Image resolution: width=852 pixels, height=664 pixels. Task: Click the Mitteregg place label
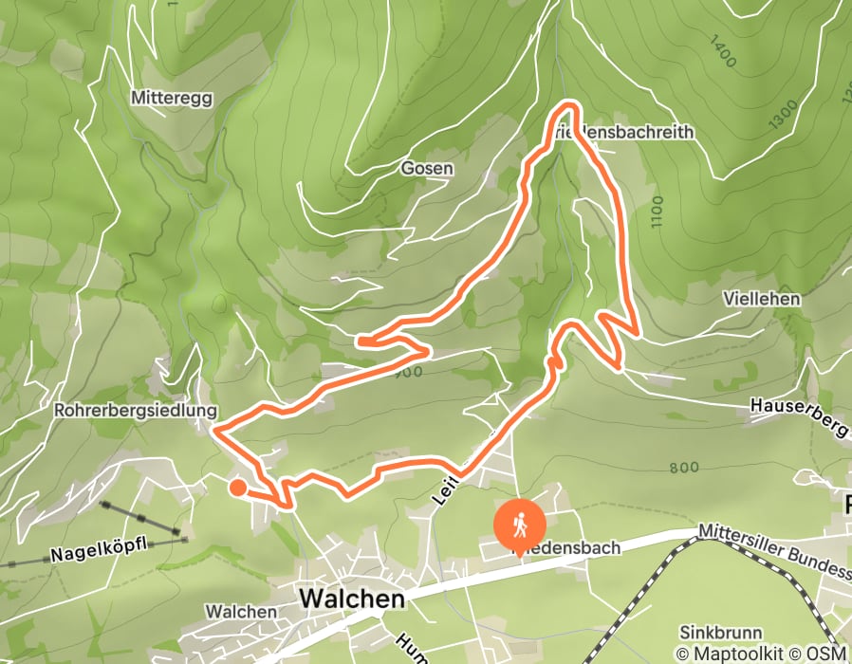pyautogui.click(x=172, y=98)
